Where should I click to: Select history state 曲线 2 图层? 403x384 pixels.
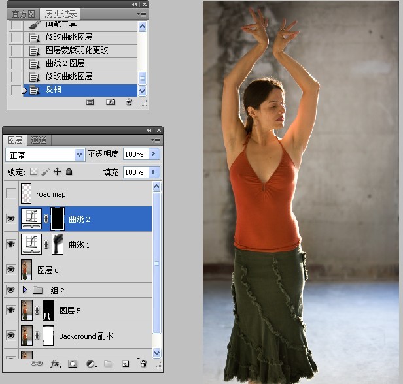click(80, 63)
